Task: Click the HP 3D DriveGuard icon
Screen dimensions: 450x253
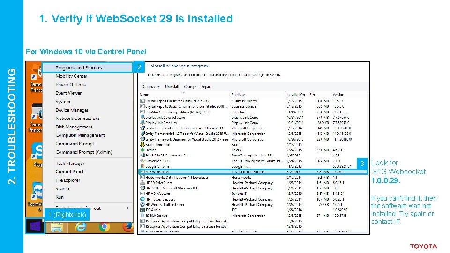Action: [x=142, y=183]
